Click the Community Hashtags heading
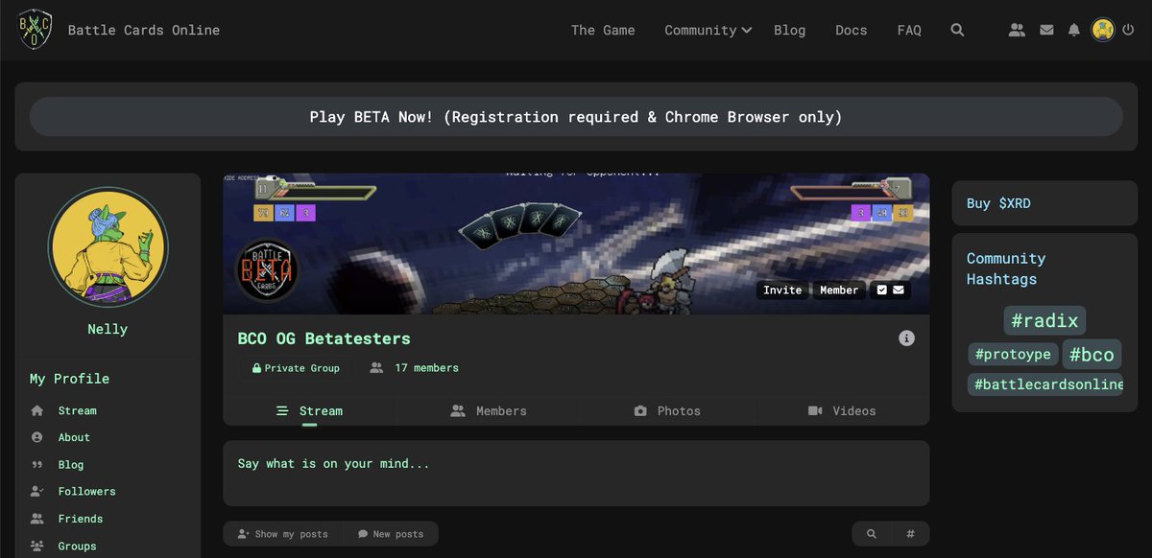Screen dimensions: 1152x558 tap(1006, 268)
